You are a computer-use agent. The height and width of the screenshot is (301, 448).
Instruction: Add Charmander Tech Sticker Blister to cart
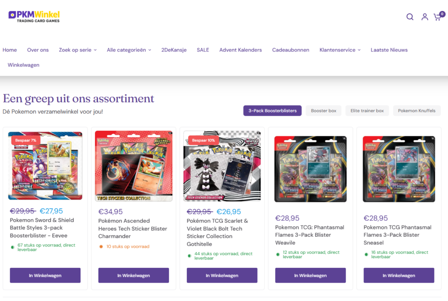point(133,276)
